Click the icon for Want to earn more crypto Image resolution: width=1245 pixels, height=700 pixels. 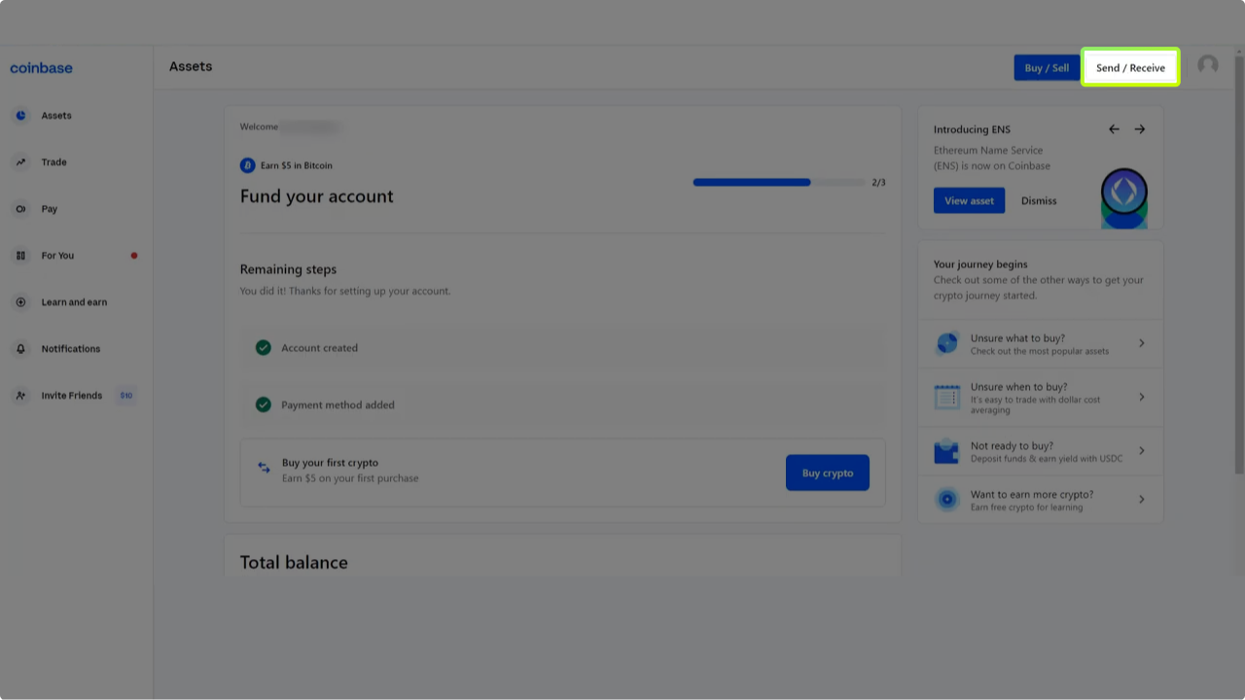947,500
